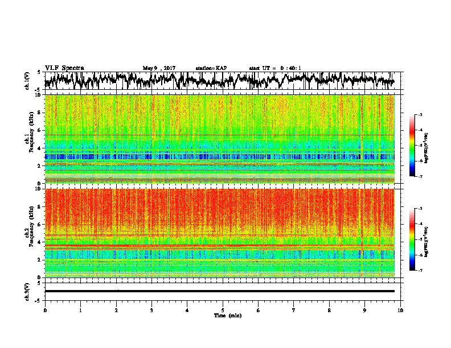
Task: Click the ch.1 spectrogram color scale bar
Action: 412,146
